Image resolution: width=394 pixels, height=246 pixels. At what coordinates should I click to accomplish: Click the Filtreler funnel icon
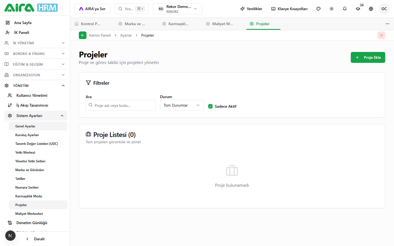tap(88, 83)
